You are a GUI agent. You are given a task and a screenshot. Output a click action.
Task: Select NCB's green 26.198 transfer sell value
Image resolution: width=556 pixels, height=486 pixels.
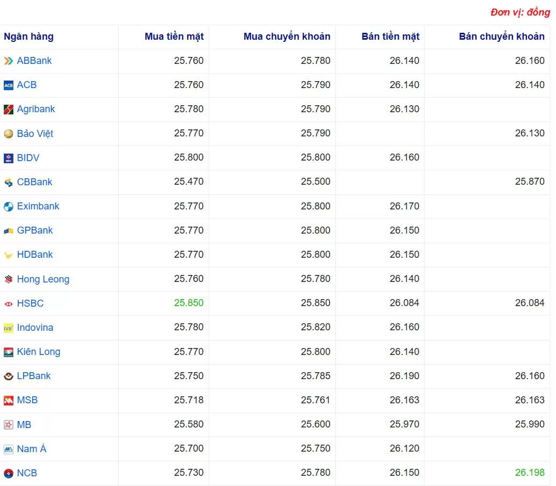click(x=530, y=473)
